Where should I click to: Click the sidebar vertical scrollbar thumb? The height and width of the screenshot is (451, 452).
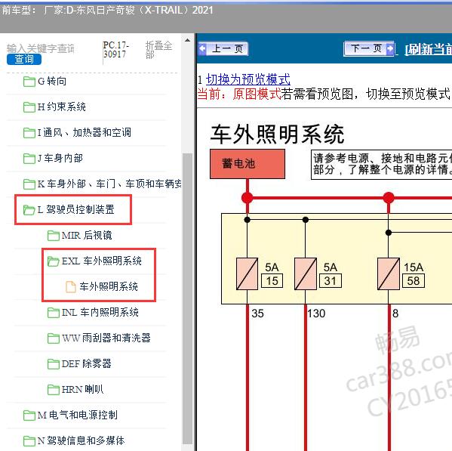point(187,298)
